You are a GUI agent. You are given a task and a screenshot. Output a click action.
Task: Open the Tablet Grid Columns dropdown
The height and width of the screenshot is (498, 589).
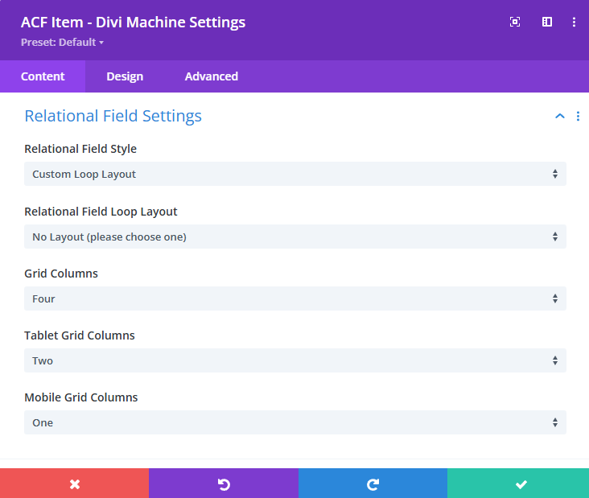pyautogui.click(x=295, y=360)
